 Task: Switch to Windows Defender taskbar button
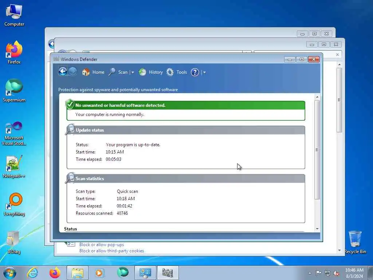point(168,273)
